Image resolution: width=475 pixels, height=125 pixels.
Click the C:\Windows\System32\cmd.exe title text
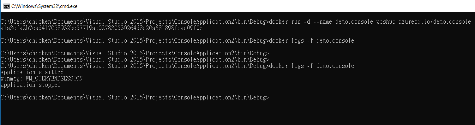tap(44, 6)
